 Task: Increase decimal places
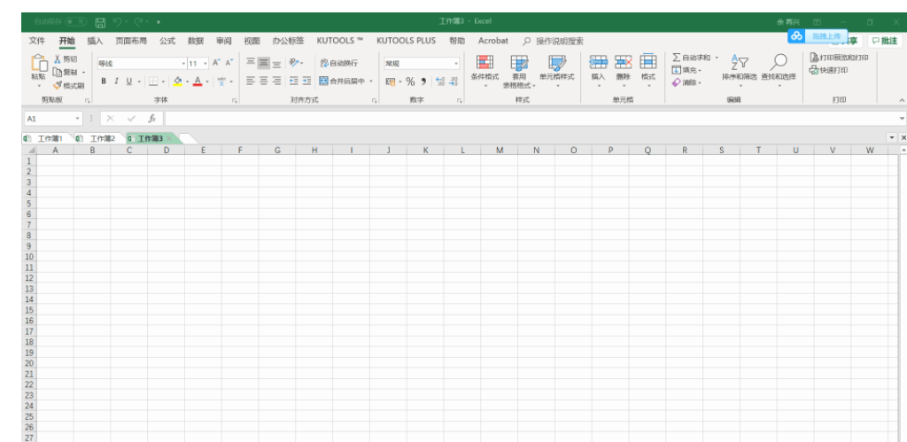pos(440,81)
